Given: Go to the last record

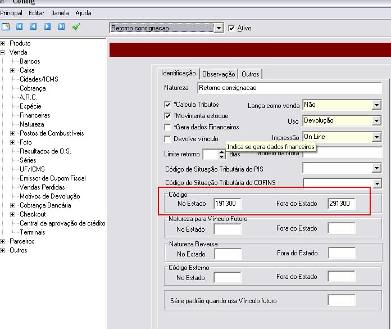Looking at the screenshot, I should 62,26.
